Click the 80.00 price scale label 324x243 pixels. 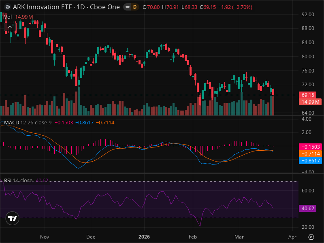click(308, 56)
